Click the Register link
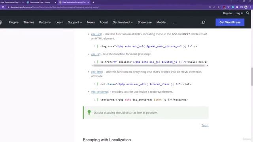This screenshot has width=253, height=142. pyautogui.click(x=228, y=13)
